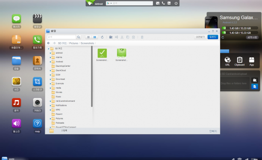
Task: Open the Camera desktop icon
Action: 37,103
